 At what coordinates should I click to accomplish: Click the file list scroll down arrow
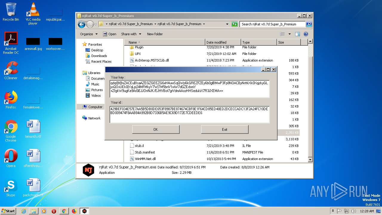310,160
